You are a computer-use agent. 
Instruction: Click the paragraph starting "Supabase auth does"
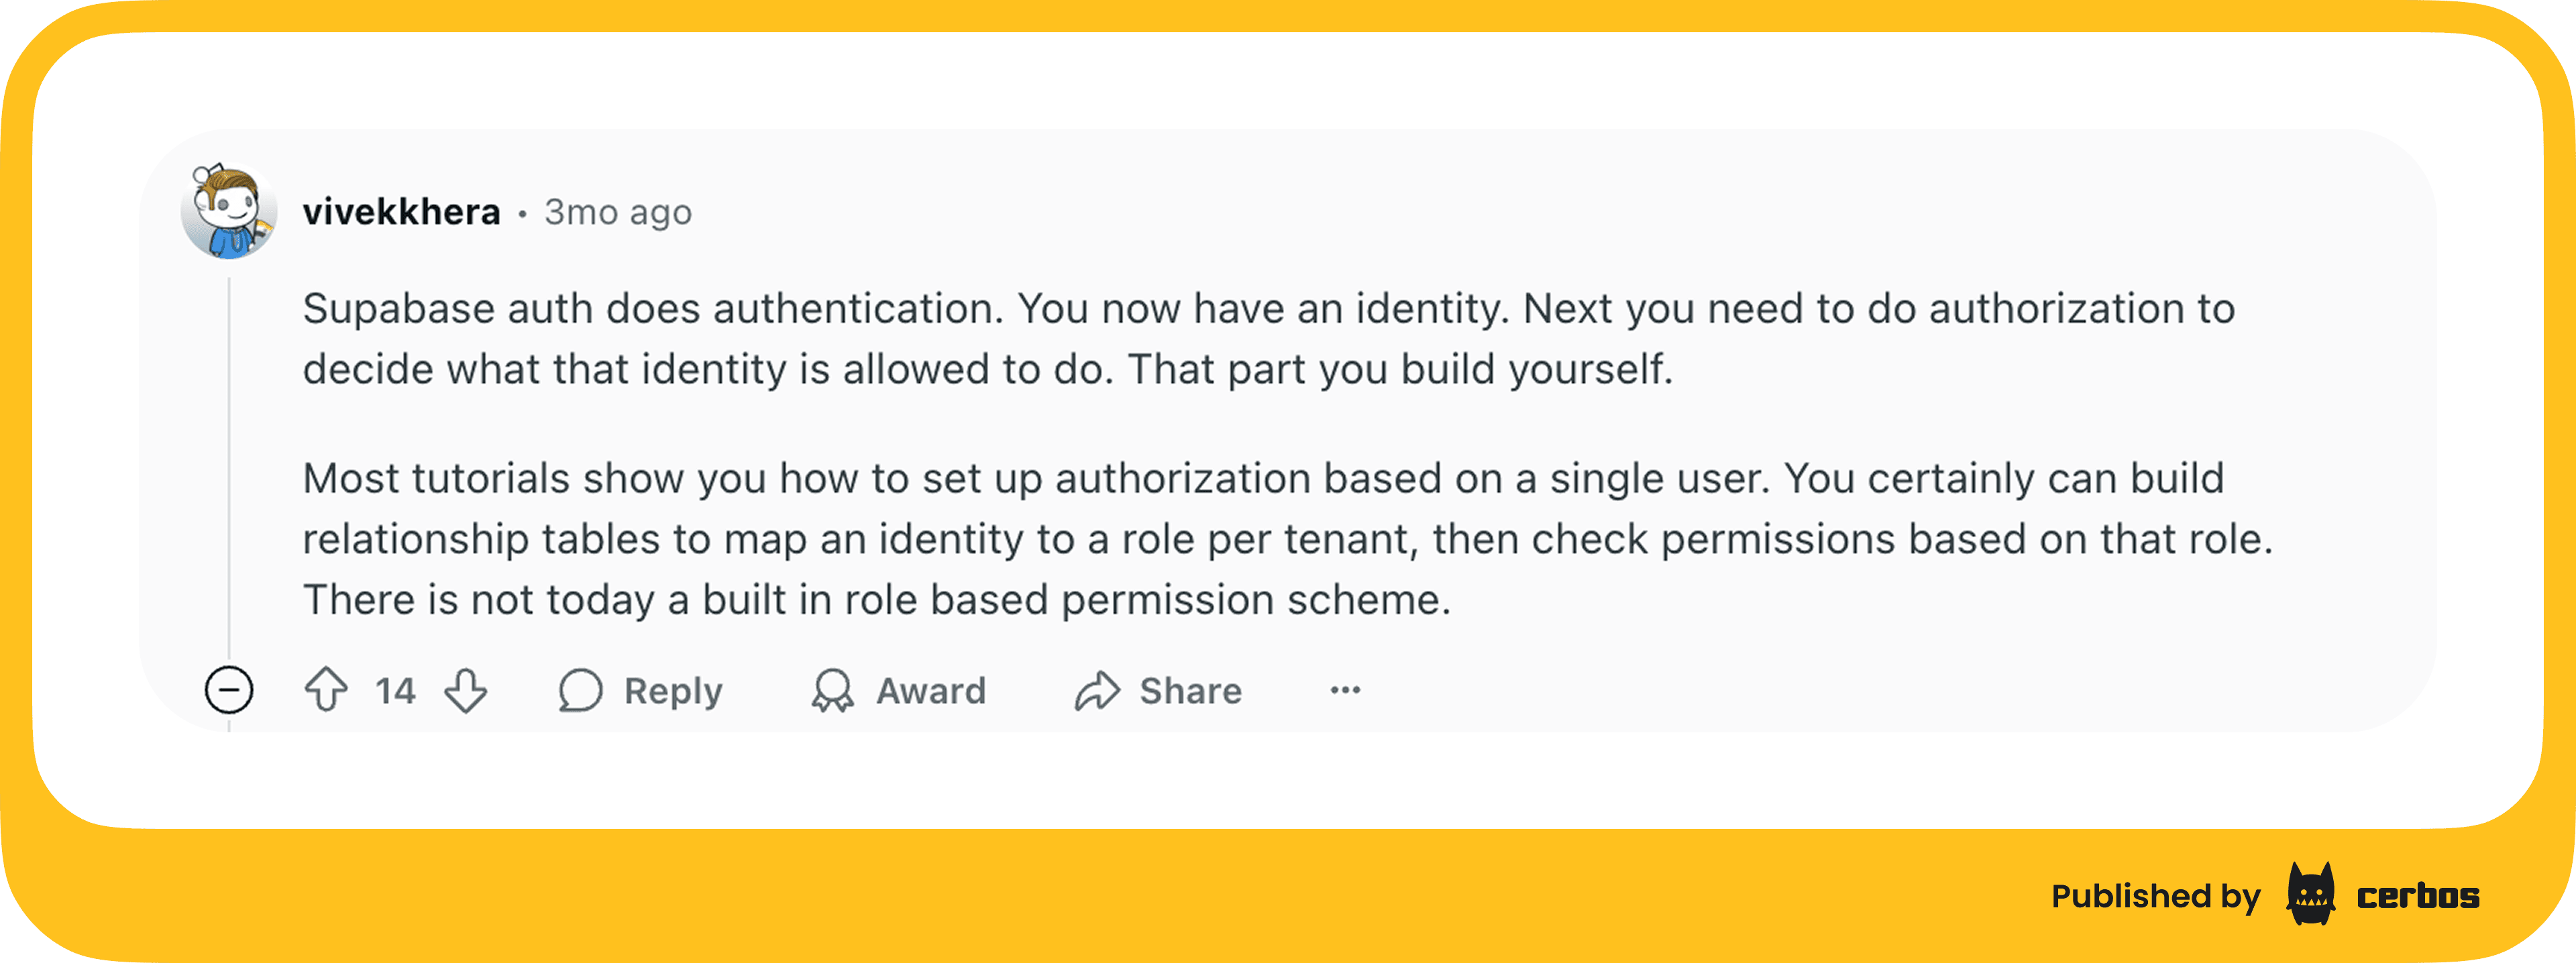pos(1268,339)
